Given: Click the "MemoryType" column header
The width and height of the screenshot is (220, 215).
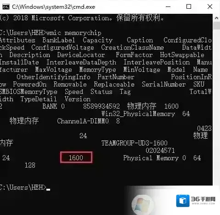Looking at the screenshot, I should tap(98, 70).
